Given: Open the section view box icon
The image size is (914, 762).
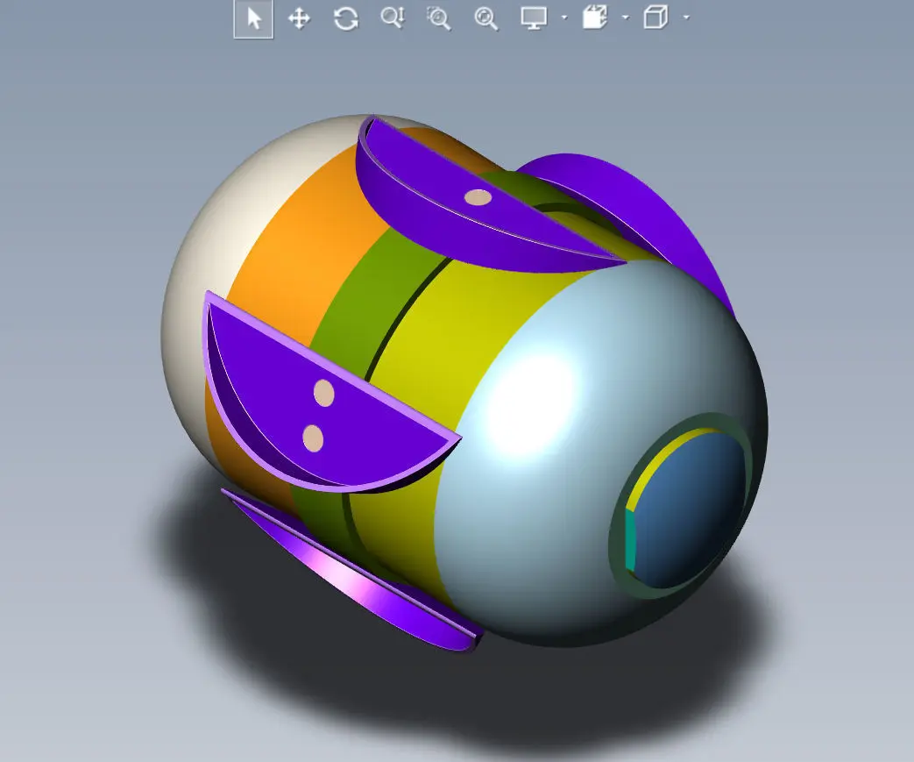Looking at the screenshot, I should [x=595, y=18].
